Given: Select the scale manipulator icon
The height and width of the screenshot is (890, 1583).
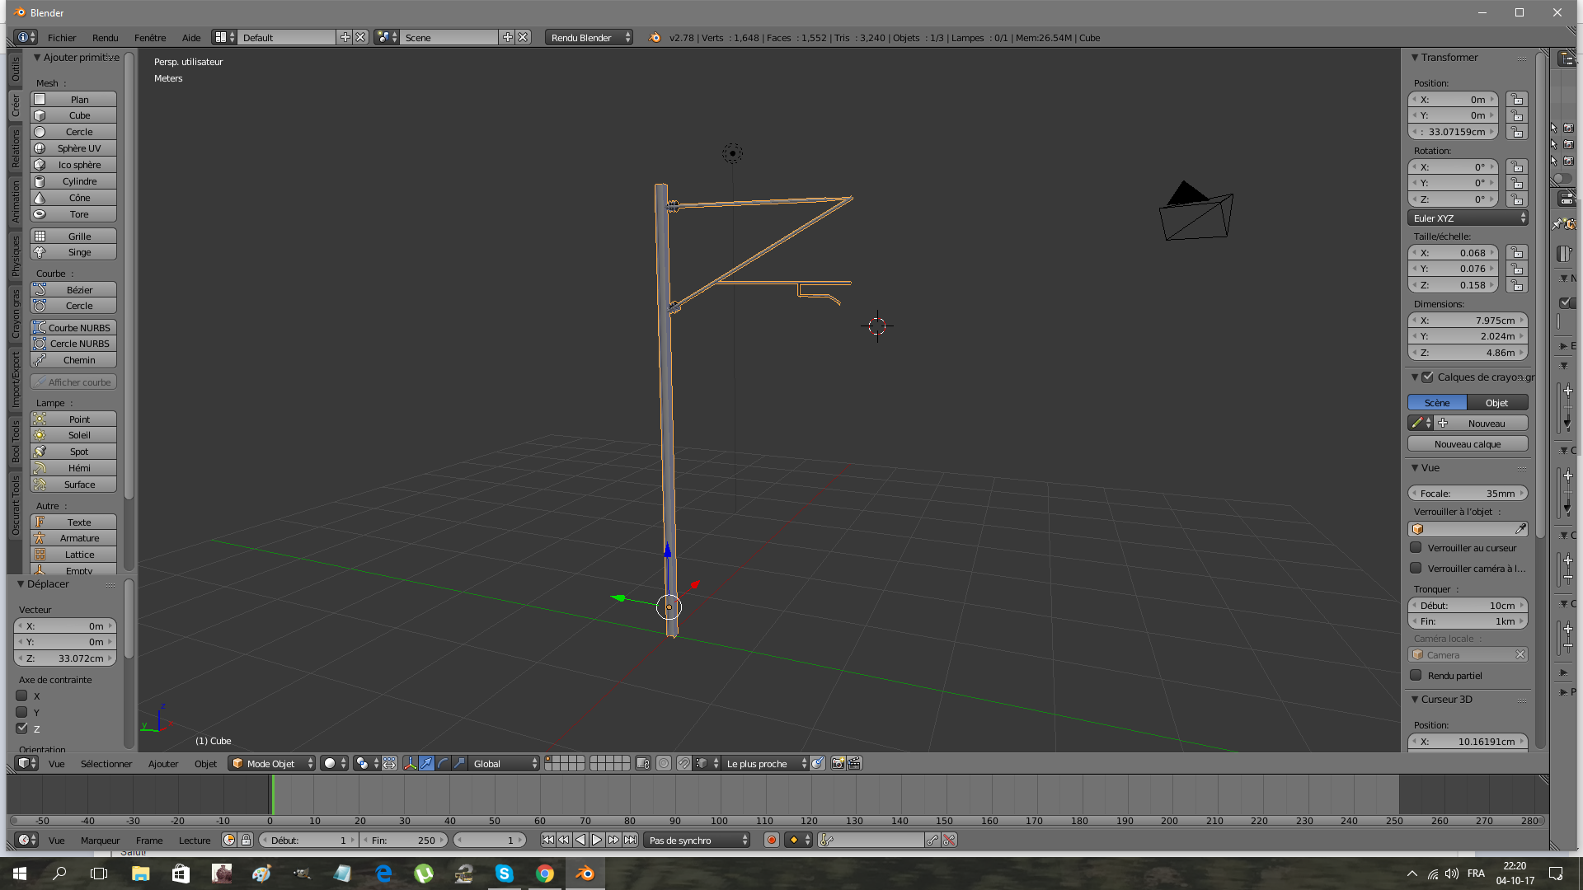Looking at the screenshot, I should [459, 763].
